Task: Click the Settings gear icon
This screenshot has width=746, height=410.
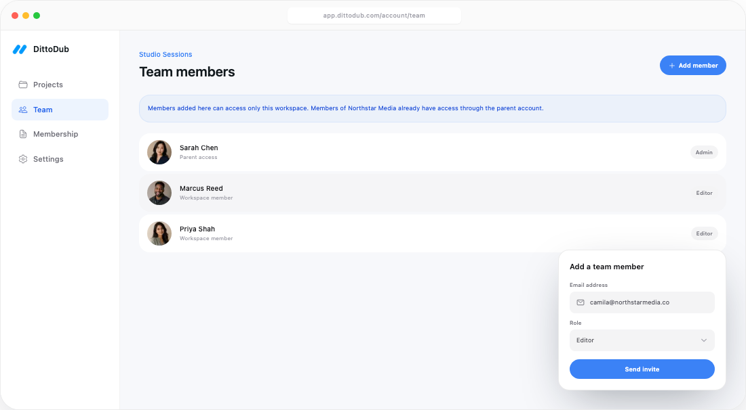Action: point(23,159)
